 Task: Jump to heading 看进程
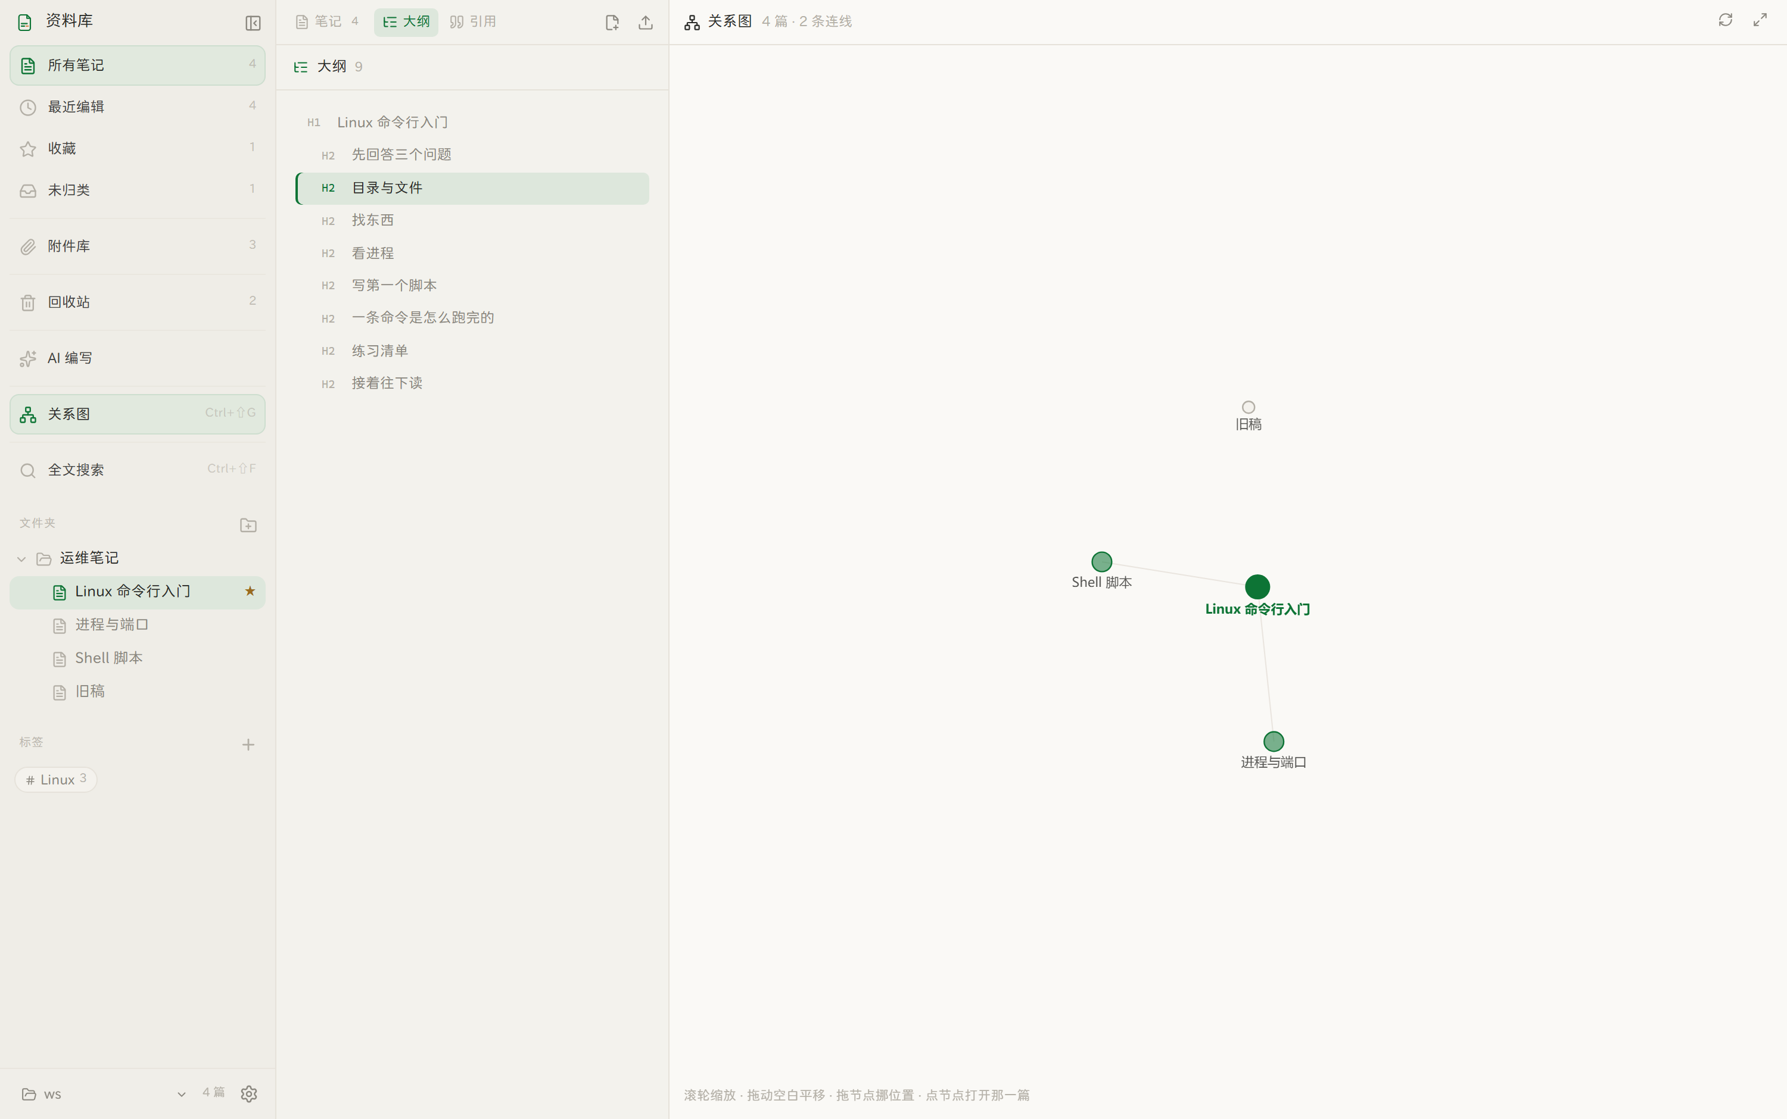coord(472,253)
